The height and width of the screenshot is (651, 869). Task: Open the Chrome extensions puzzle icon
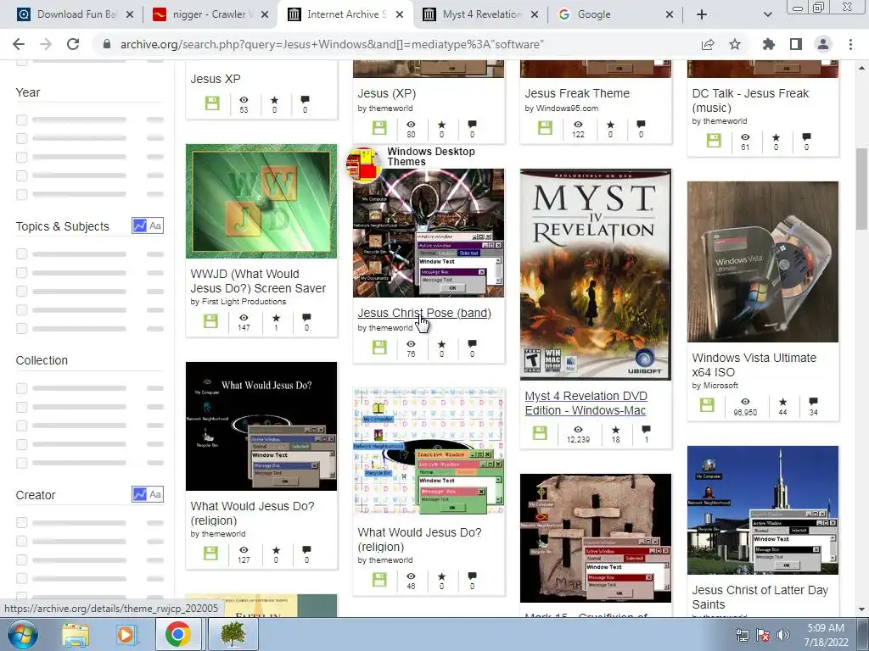(x=769, y=44)
